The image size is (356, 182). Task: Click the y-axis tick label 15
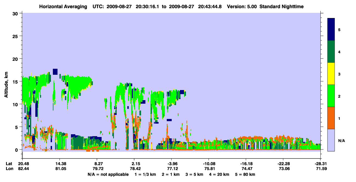(15, 81)
